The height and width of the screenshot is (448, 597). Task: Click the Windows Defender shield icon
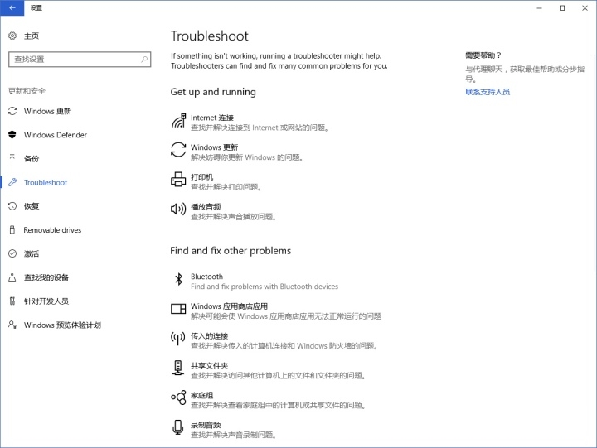click(12, 135)
